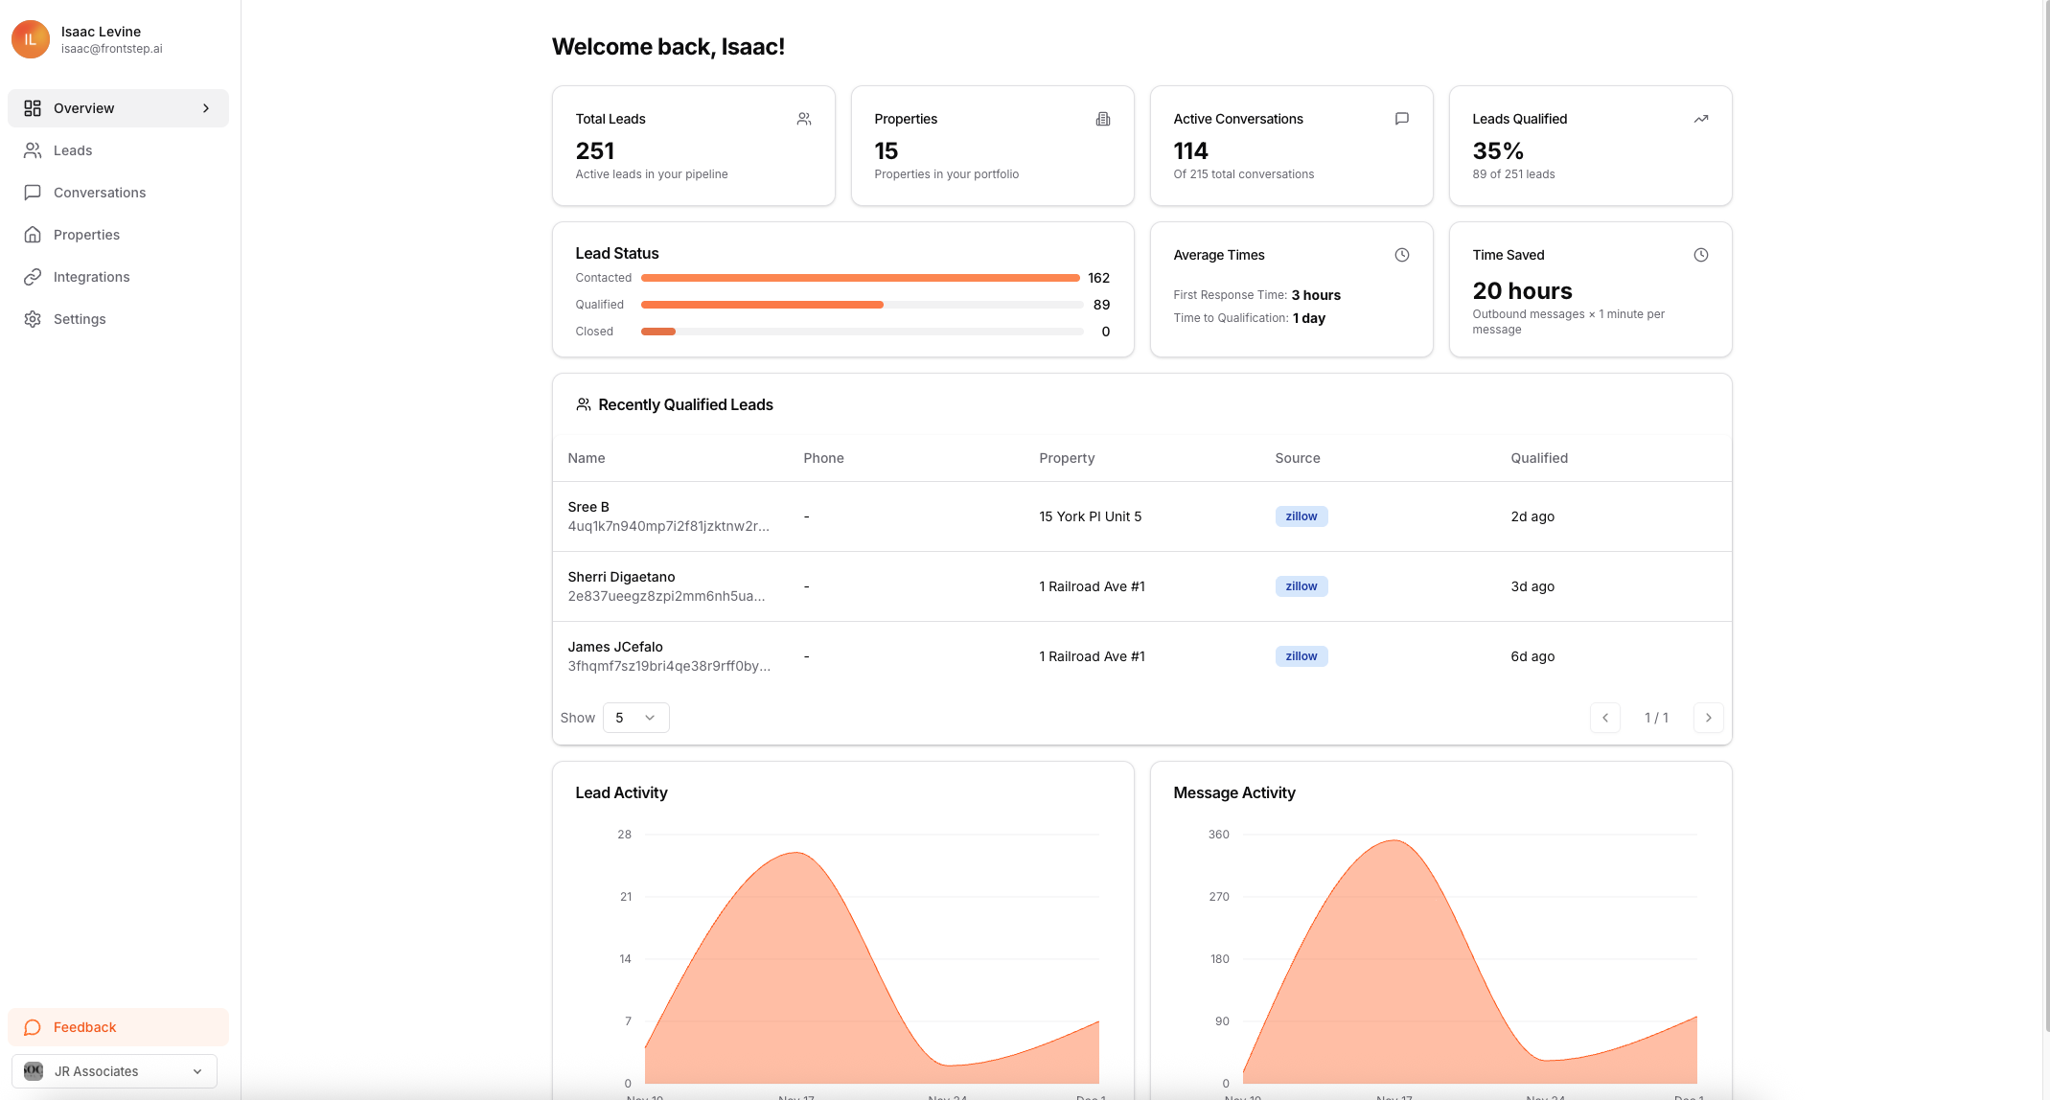Image resolution: width=2050 pixels, height=1100 pixels.
Task: Click the Properties house icon in sidebar
Action: (x=33, y=235)
